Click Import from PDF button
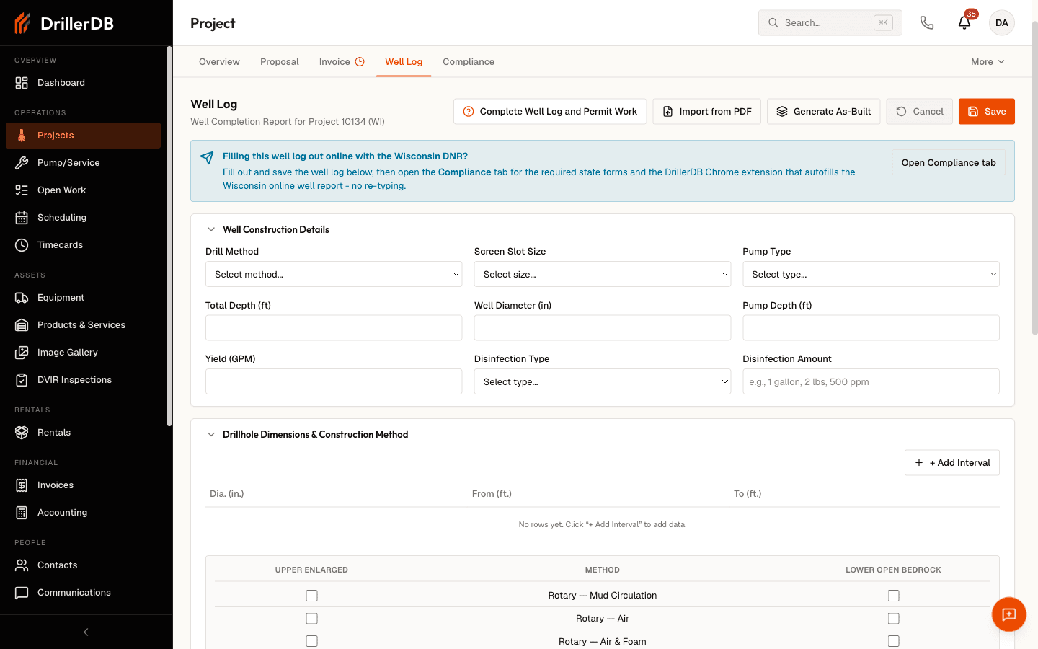This screenshot has height=649, width=1038. 707,112
